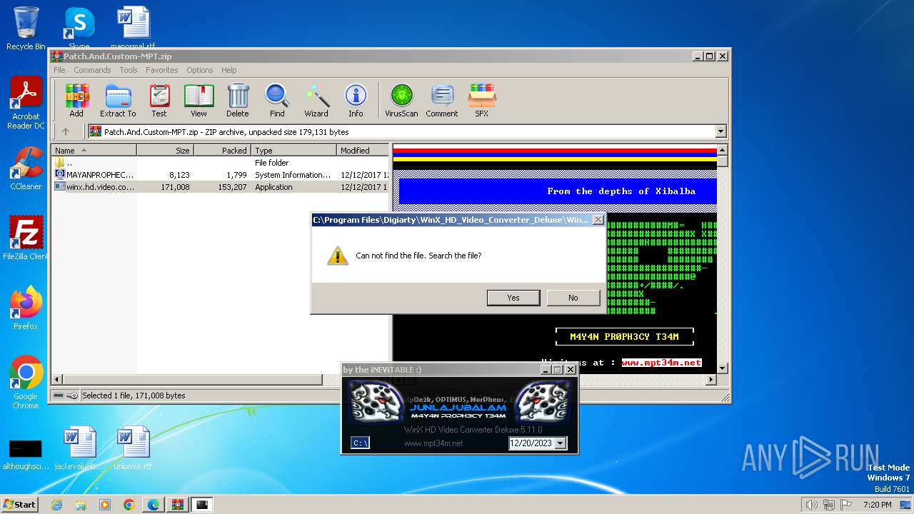
Task: Click the Delete trash icon in WinRAR
Action: [x=238, y=100]
